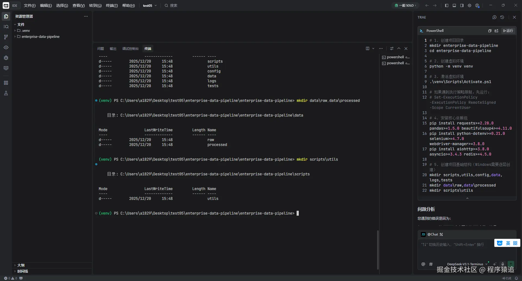Open the Run and Debug bug icon

click(6, 58)
